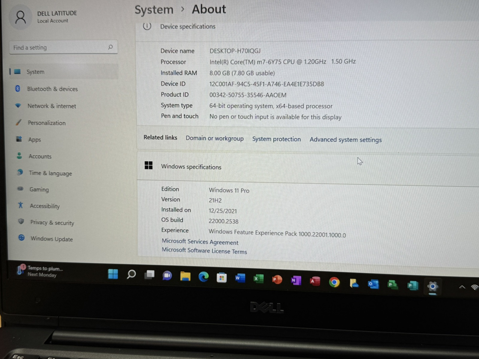Open taskbar Search magnifier
479x359 pixels.
pos(131,274)
